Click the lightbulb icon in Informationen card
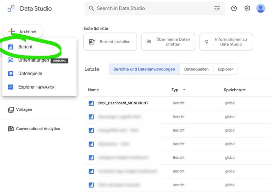 pyautogui.click(x=206, y=42)
